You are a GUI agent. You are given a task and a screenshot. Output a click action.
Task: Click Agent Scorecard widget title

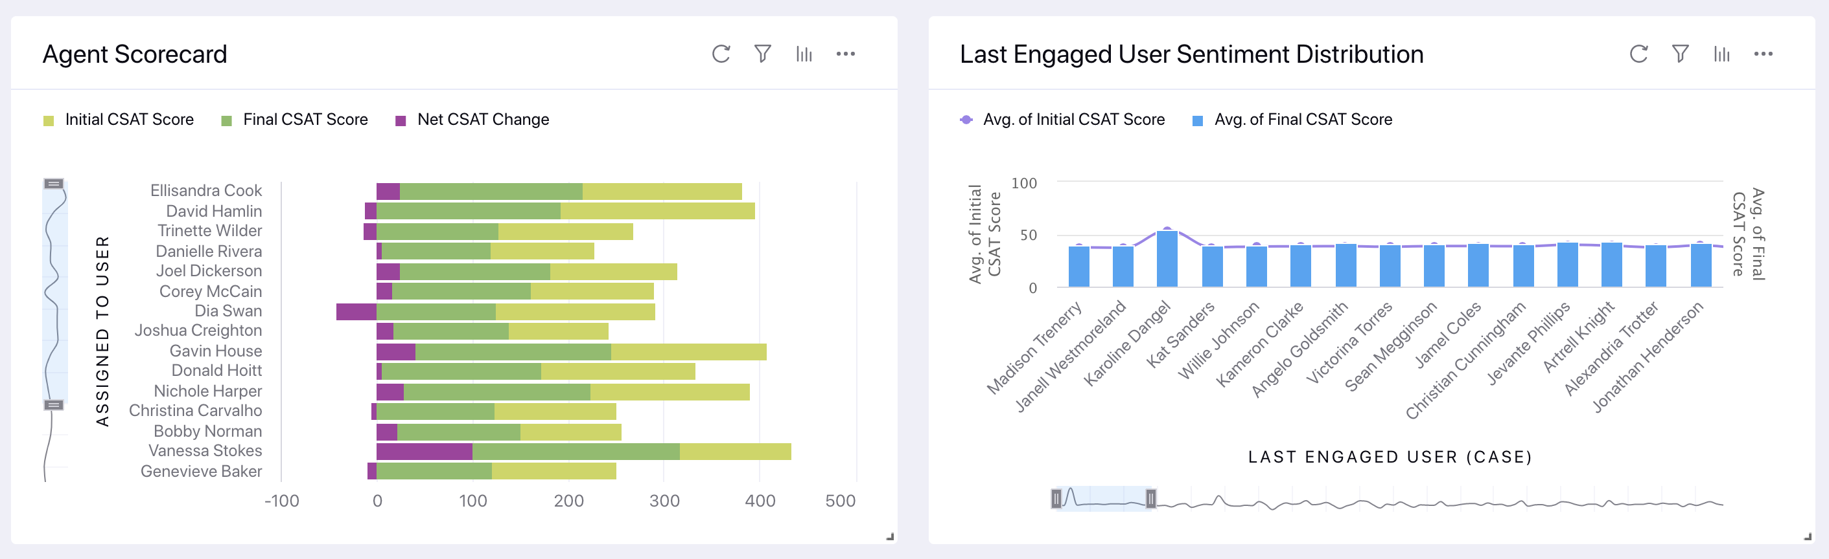[135, 54]
